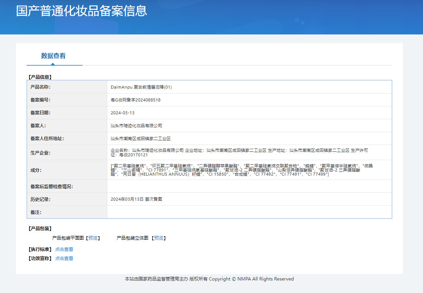Click the 备案后监督检查情况 row label

click(x=52, y=186)
